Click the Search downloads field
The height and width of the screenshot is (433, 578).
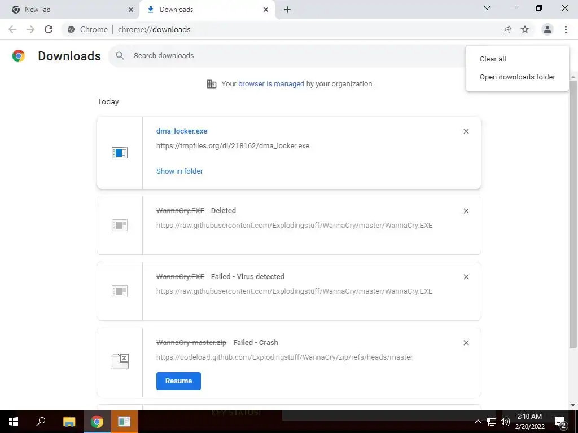click(287, 56)
